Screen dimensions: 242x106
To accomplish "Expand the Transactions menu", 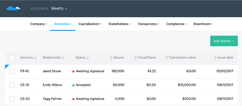I will pos(149,24).
